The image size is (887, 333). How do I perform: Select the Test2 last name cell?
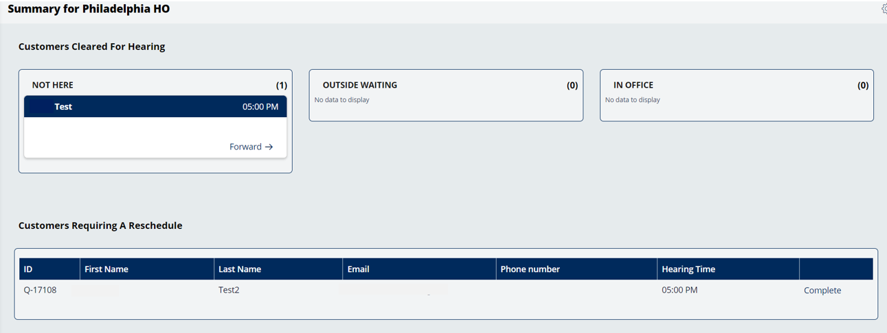(229, 290)
